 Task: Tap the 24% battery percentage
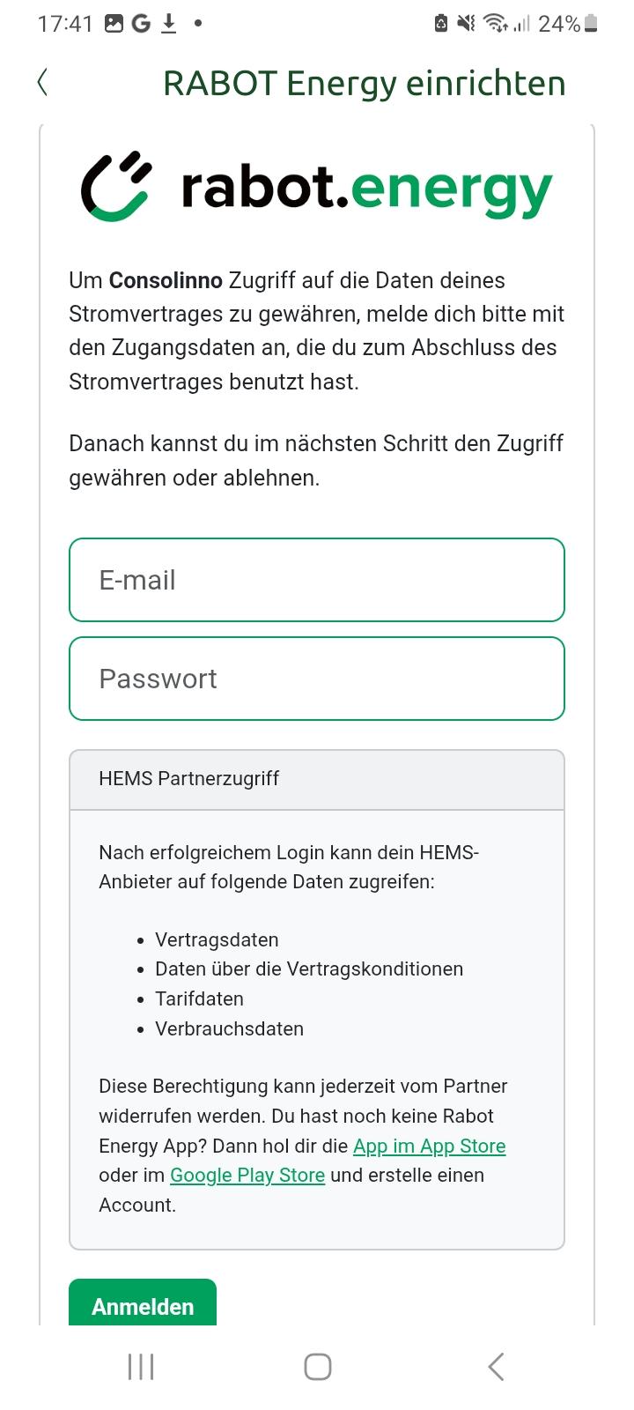[562, 22]
